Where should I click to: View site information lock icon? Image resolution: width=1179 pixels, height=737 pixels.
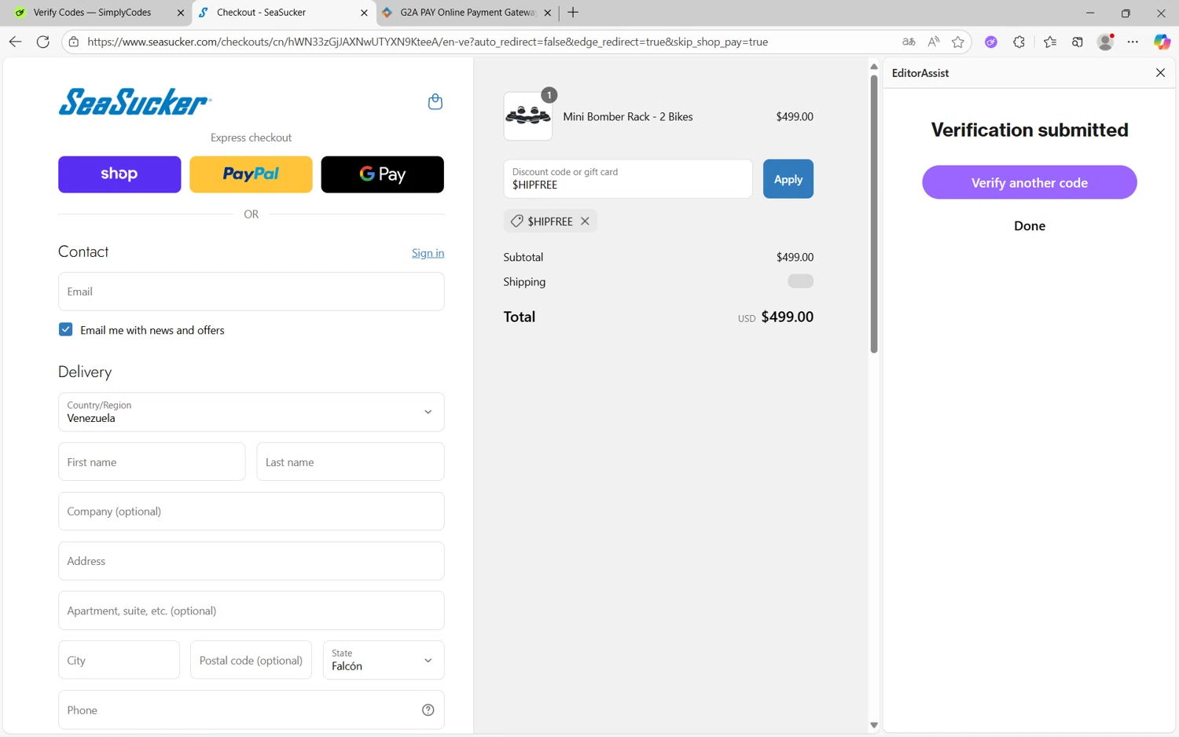coord(74,42)
